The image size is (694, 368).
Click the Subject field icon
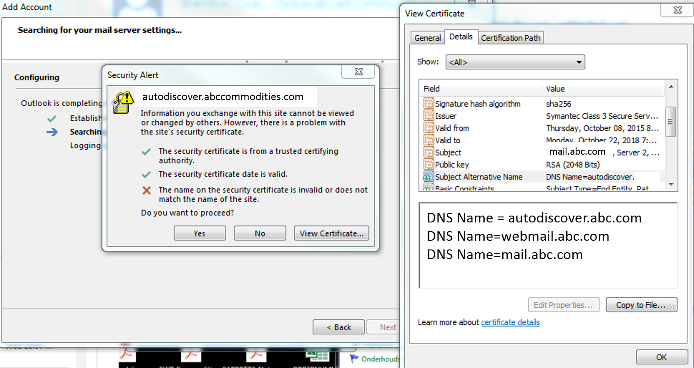[x=428, y=152]
